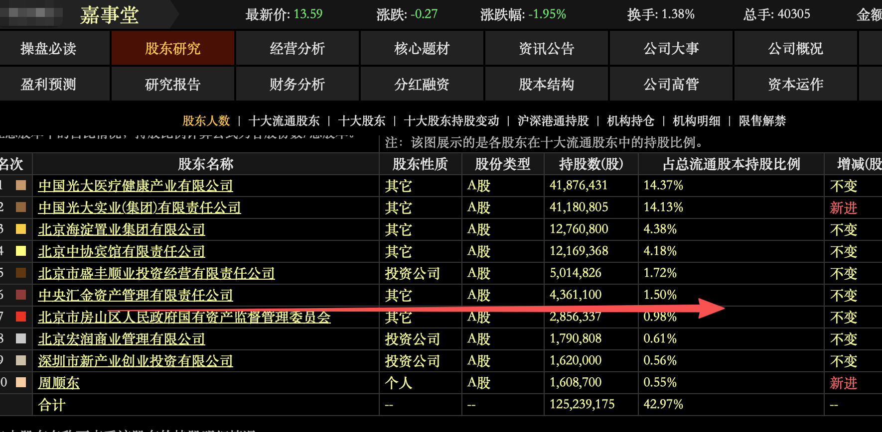Click red swatch beside 北京市房山区 row
Viewport: 882px width, 432px height.
click(x=21, y=317)
